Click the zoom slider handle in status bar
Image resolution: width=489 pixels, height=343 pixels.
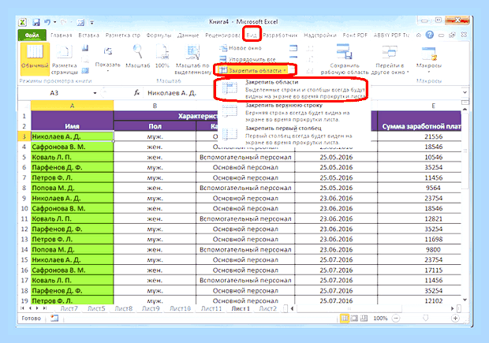point(425,319)
